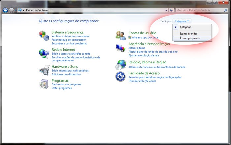231x145 pixels.
Task: Open the Facilidade de Acesso icon
Action: pyautogui.click(x=120, y=77)
